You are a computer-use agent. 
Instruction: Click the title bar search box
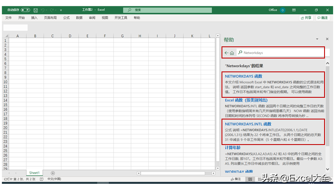(167, 10)
